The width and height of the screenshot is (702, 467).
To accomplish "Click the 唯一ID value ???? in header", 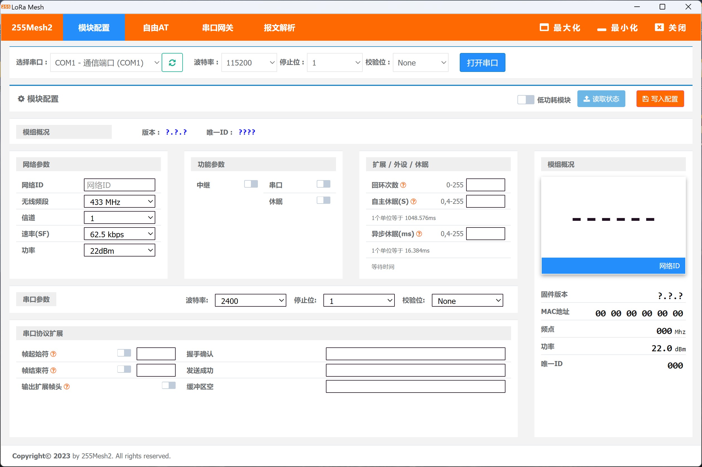I will 247,132.
